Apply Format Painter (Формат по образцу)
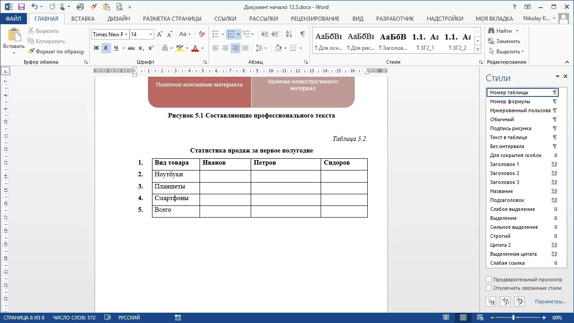Image resolution: width=574 pixels, height=323 pixels. point(56,52)
